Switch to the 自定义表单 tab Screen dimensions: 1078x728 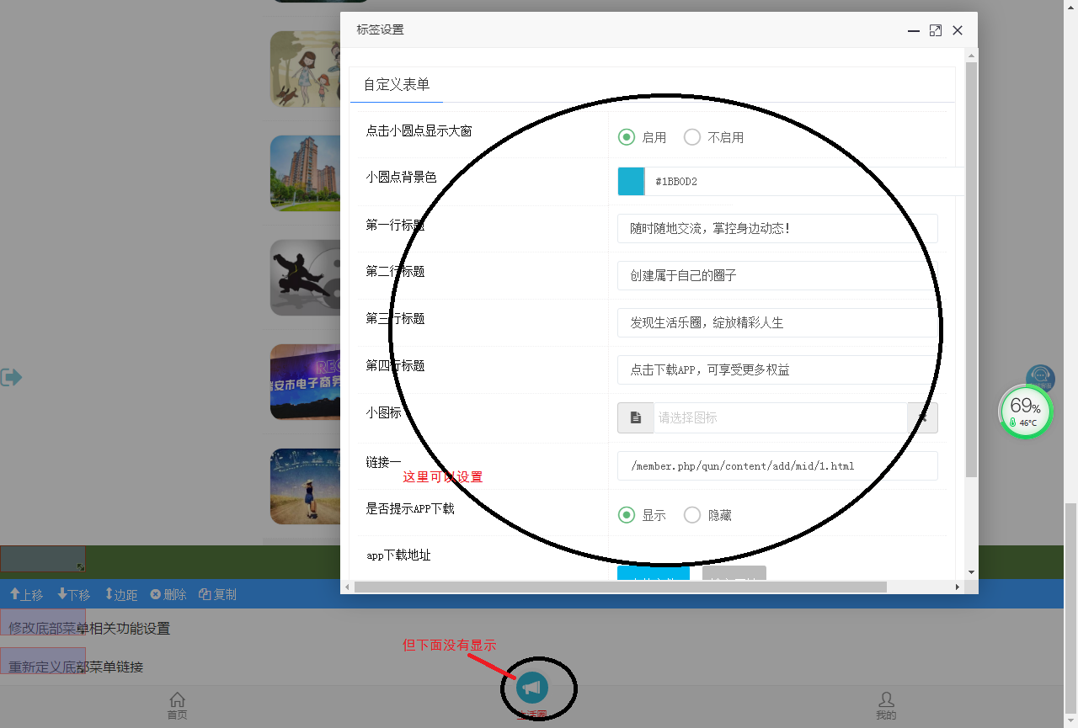(x=397, y=85)
